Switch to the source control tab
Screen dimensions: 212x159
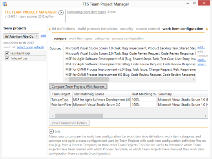(x=148, y=29)
